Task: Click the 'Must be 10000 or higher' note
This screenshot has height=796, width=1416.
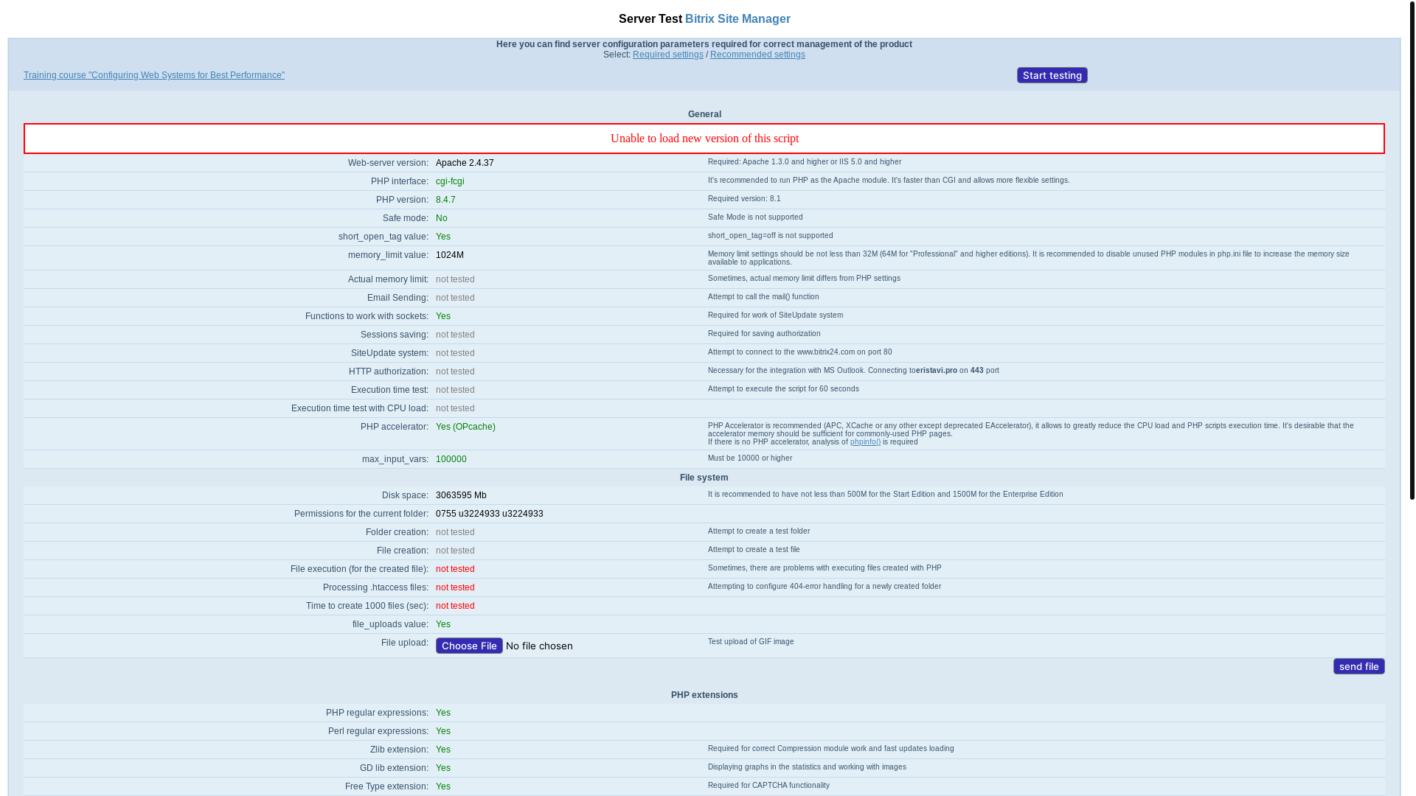Action: 750,458
